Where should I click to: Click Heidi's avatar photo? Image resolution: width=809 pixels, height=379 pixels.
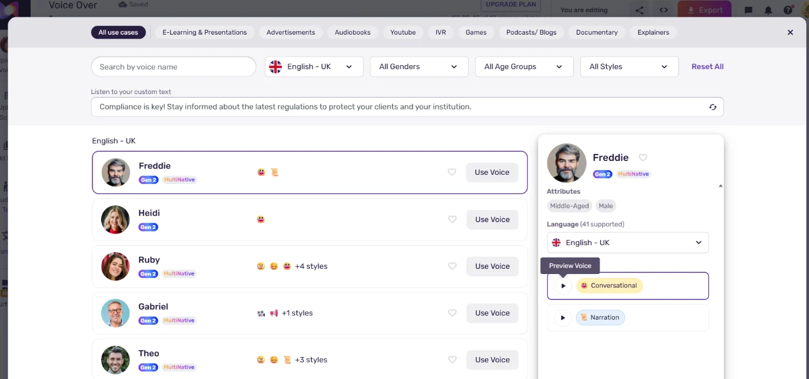(x=116, y=219)
